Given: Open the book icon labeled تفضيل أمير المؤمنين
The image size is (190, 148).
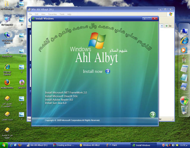Looking at the screenshot, I should coord(7,102).
